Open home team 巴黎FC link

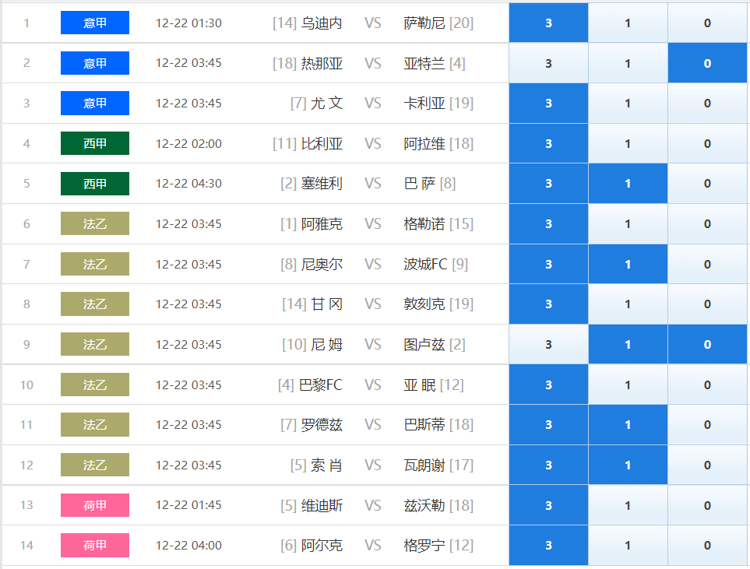320,385
